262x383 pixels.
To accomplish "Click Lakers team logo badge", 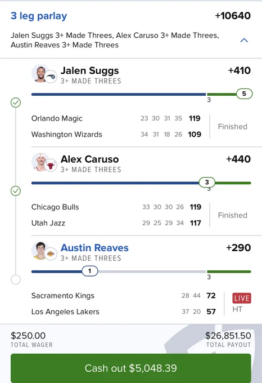I will (51, 254).
